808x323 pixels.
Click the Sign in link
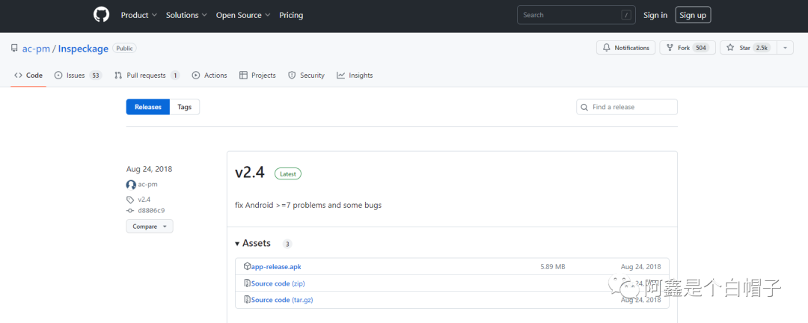click(x=655, y=15)
